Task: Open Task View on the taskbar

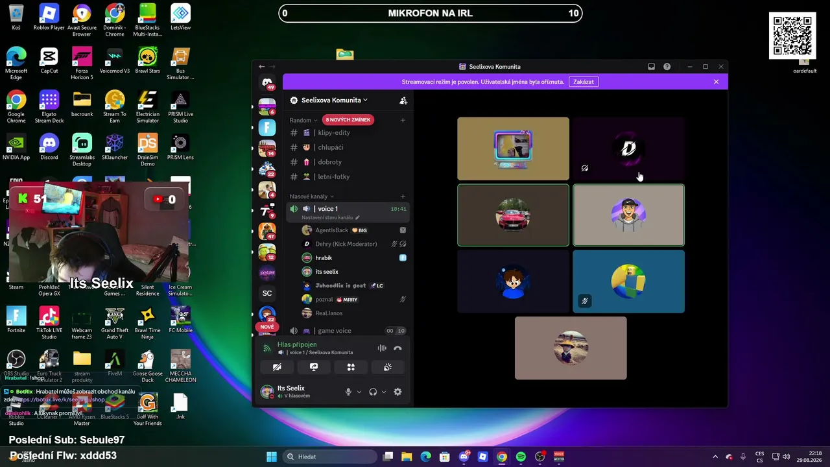Action: (388, 457)
